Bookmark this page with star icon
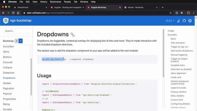The width and height of the screenshot is (197, 111). coord(171,13)
